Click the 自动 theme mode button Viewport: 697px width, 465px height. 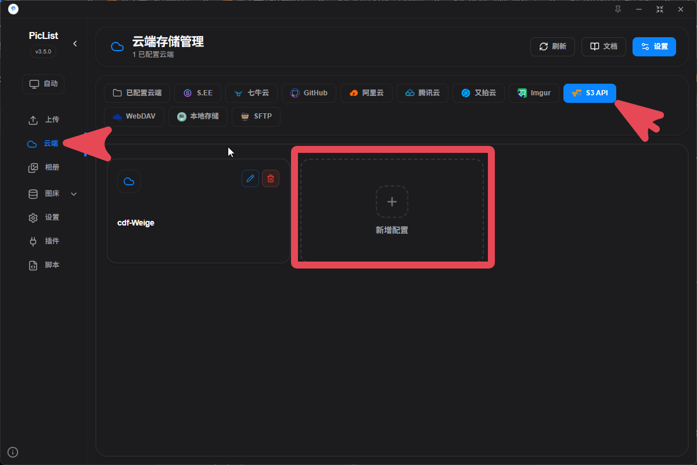(x=44, y=84)
